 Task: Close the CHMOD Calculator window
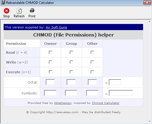147,3
